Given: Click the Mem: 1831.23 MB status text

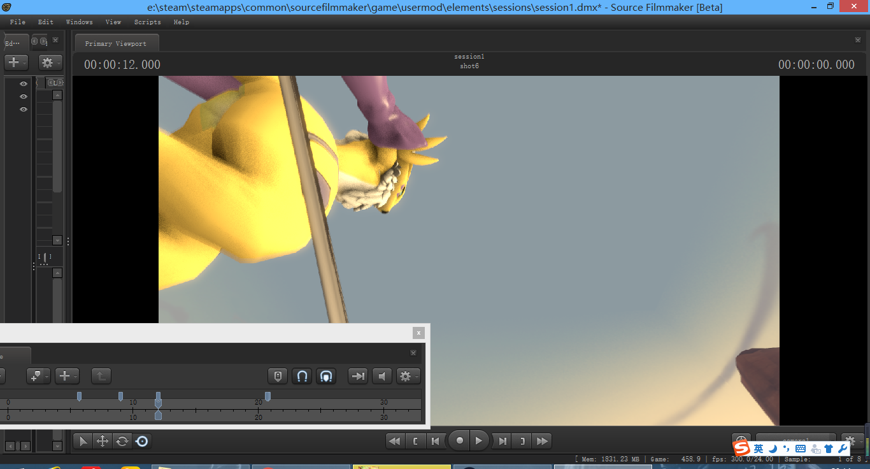Looking at the screenshot, I should [610, 459].
